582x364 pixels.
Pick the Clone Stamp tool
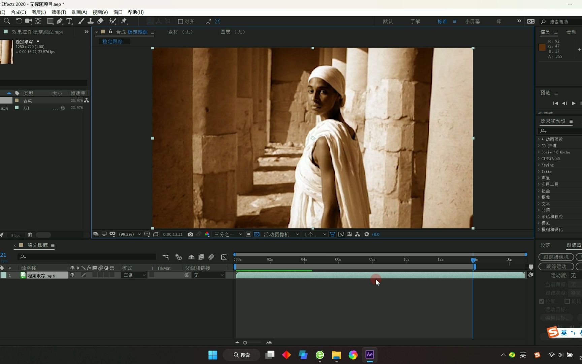coord(91,21)
